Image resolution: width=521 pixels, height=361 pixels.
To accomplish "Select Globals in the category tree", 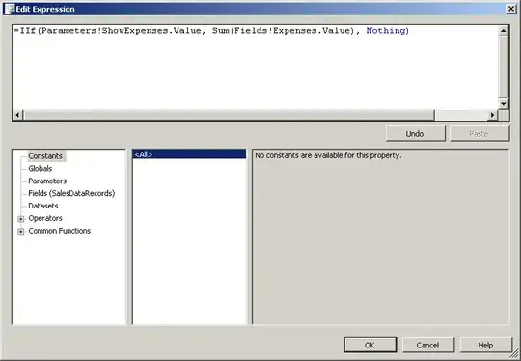I will click(x=41, y=169).
